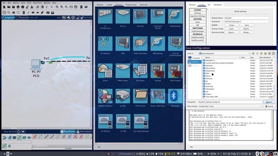This screenshot has width=278, height=156.
Task: Open the IoX IDE app
Action: click(122, 96)
